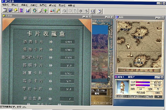Open the question mark help toolbar icon

click(99, 11)
